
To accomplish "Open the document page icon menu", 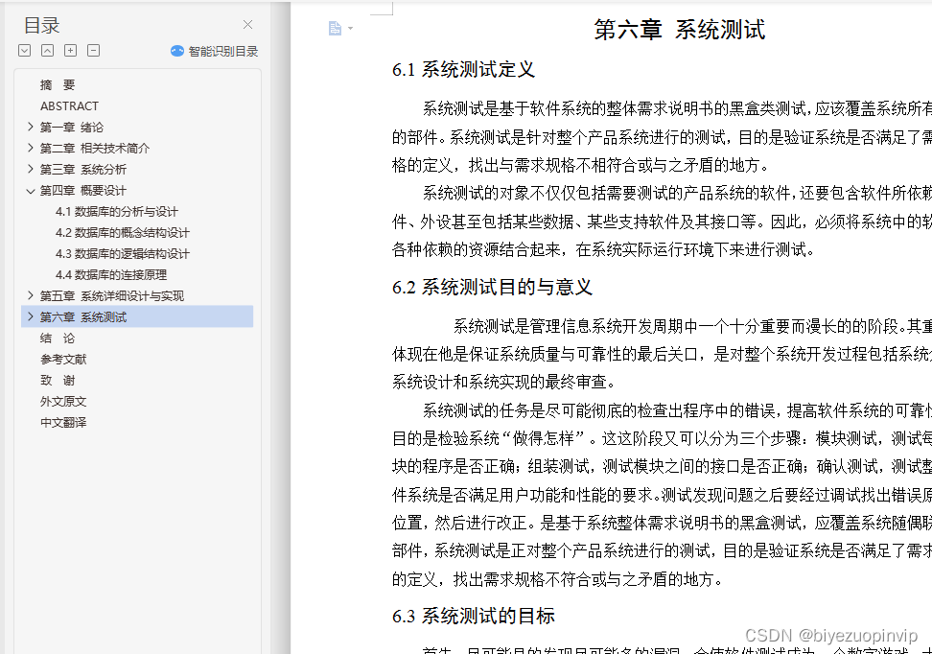I will pyautogui.click(x=336, y=28).
